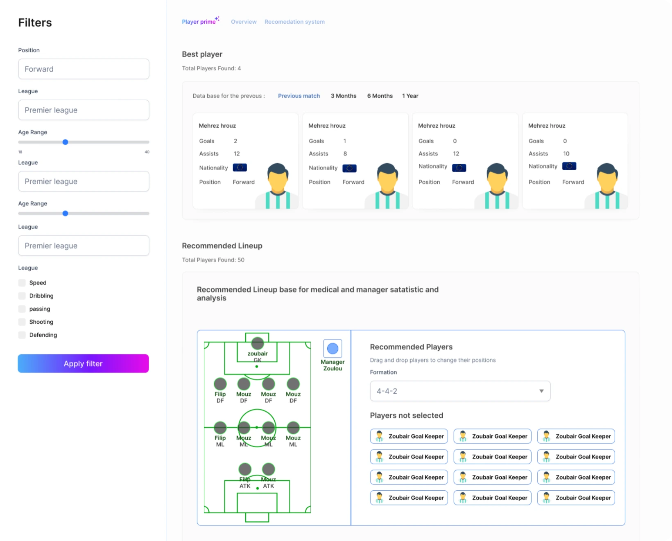Click the Player prime sparkle icon
The width and height of the screenshot is (672, 541).
(x=217, y=18)
